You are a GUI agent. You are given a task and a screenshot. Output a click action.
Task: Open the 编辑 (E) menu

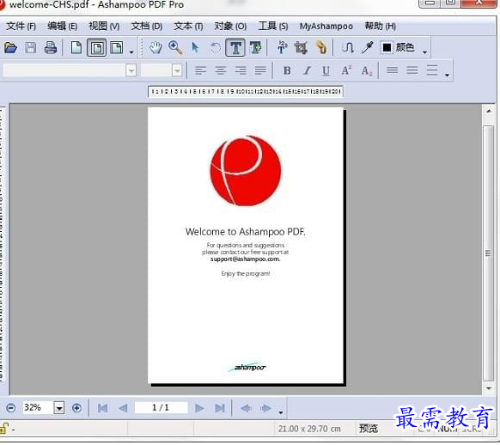tap(62, 26)
